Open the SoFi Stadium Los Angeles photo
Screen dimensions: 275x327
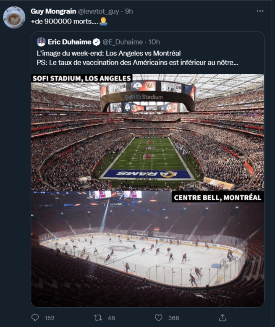click(147, 132)
